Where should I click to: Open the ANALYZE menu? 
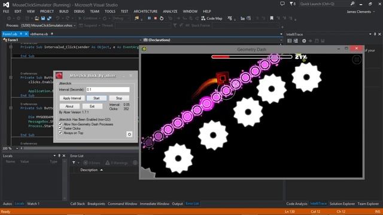click(170, 11)
